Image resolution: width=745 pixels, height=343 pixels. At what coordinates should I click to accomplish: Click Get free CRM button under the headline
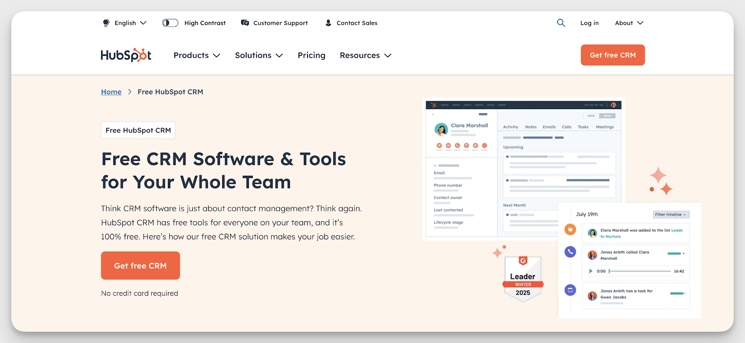pyautogui.click(x=140, y=265)
